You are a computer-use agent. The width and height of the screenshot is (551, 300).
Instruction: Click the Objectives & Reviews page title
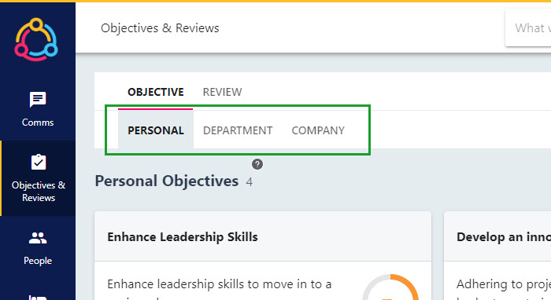160,28
